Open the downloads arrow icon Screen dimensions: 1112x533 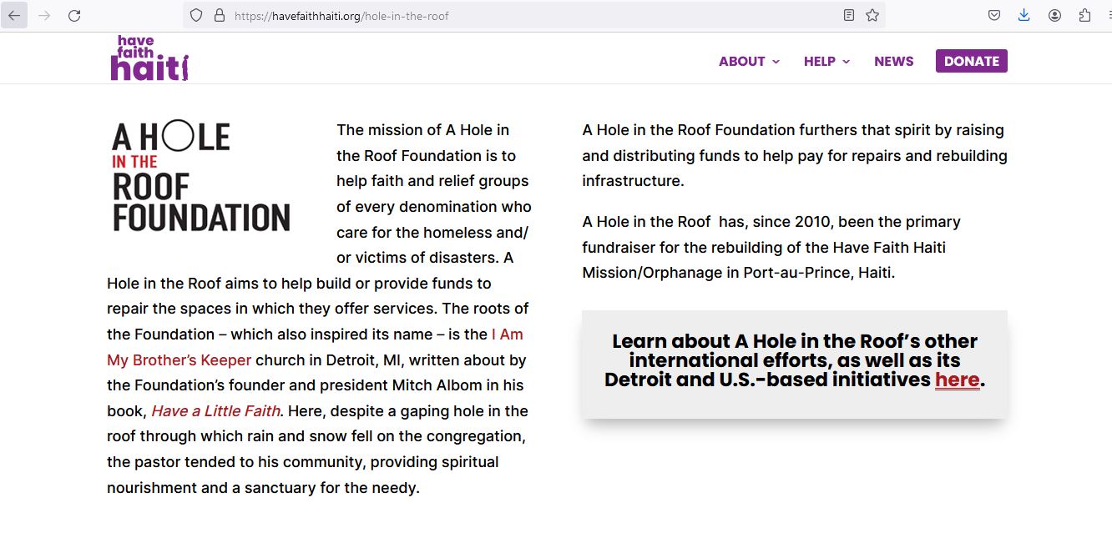(x=1024, y=15)
